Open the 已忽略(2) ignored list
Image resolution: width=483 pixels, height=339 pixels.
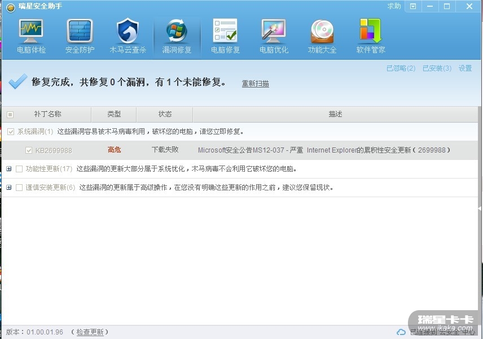click(x=401, y=68)
